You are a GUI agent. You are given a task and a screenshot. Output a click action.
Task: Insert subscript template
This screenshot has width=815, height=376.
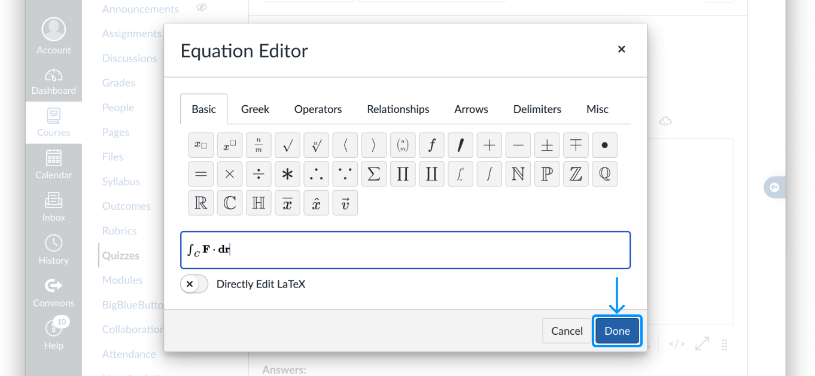[x=201, y=145]
